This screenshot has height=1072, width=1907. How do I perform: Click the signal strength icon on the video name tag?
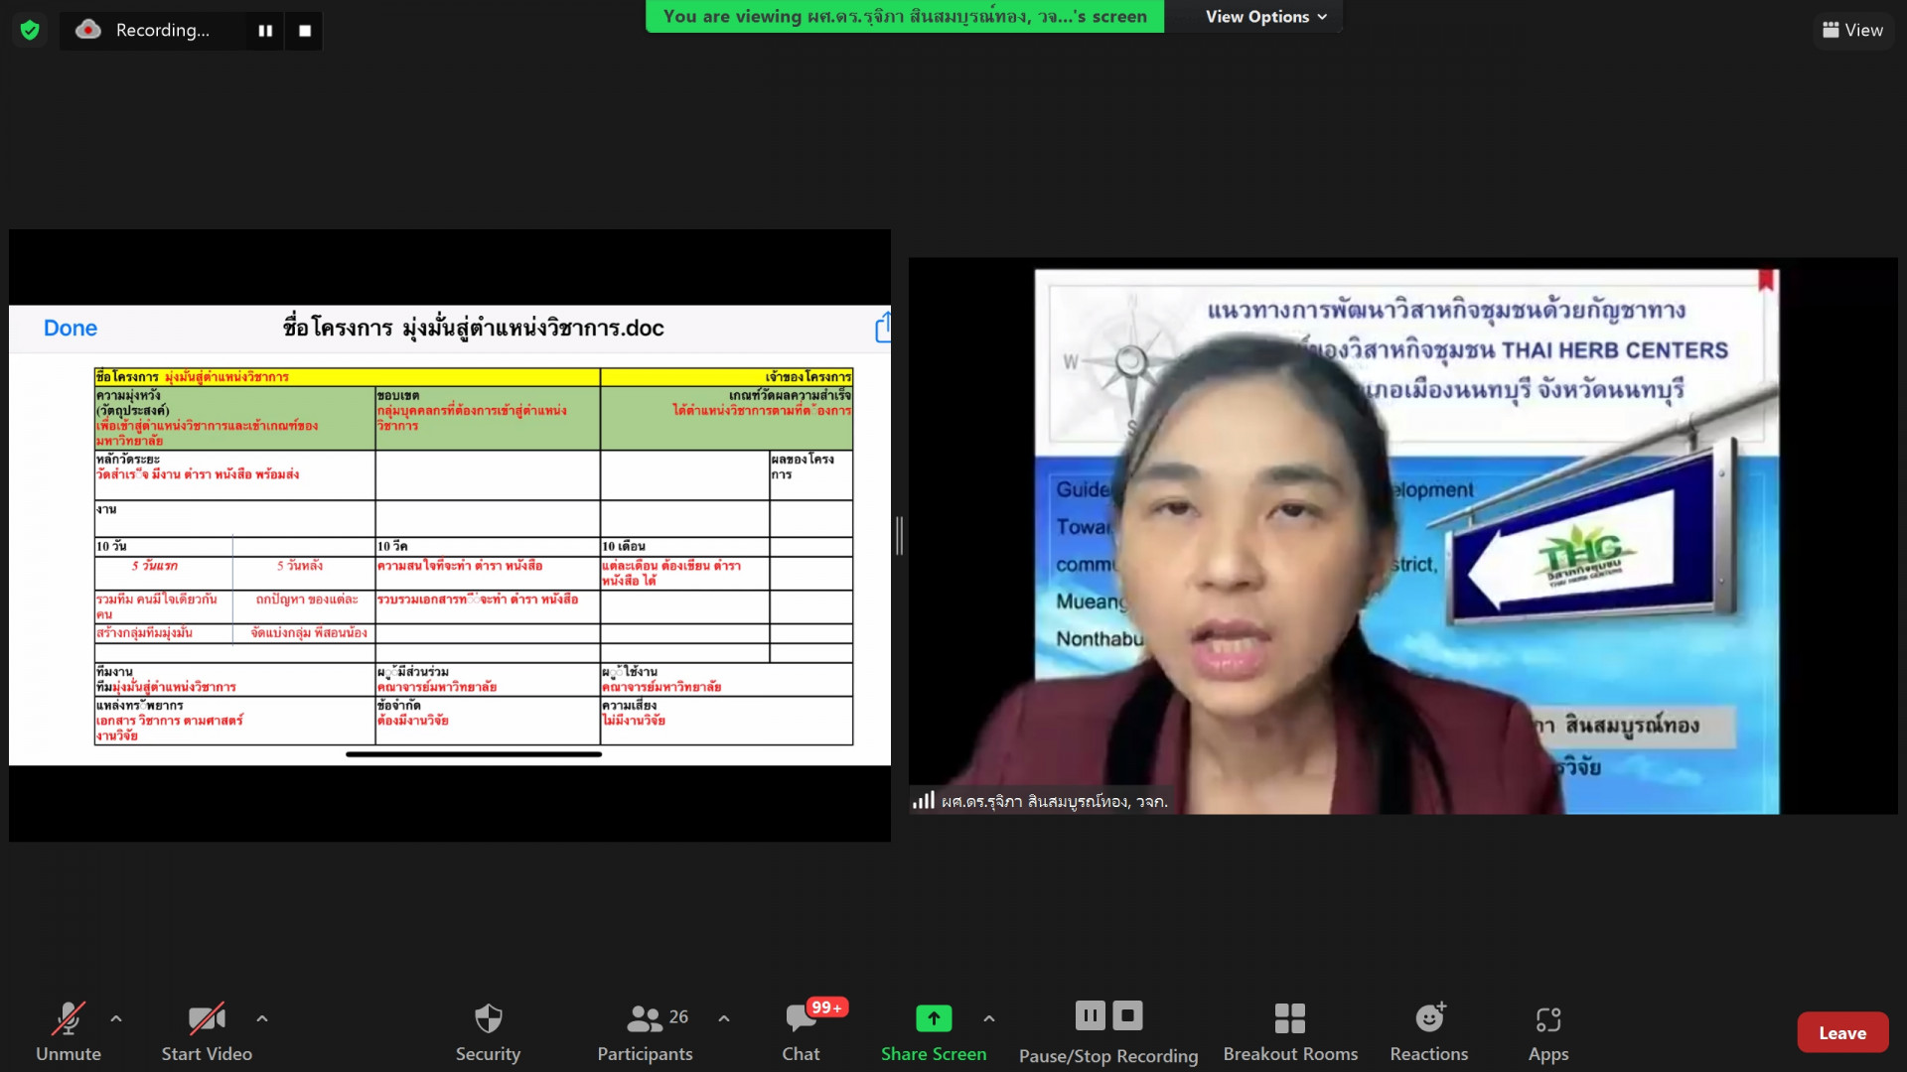point(924,800)
